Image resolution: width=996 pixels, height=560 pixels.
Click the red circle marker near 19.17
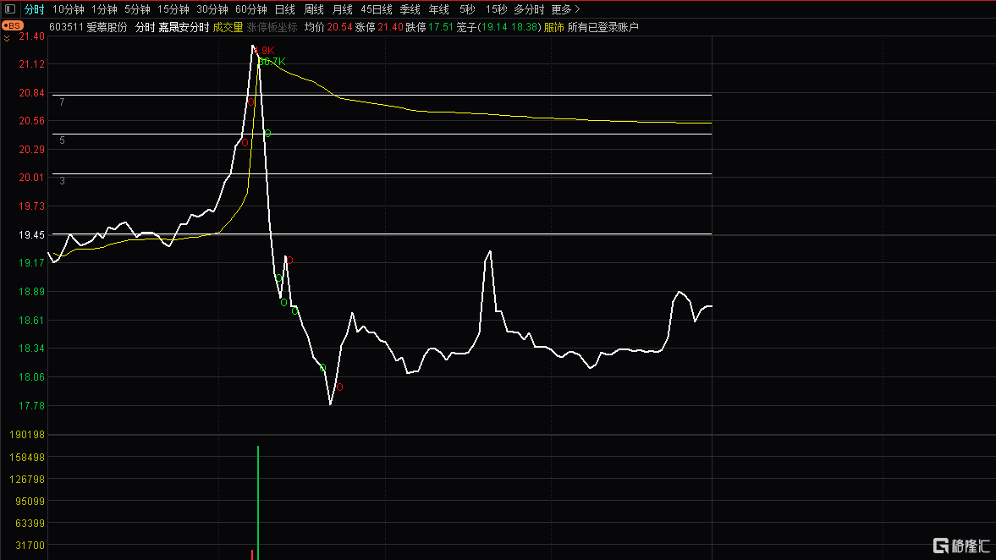pyautogui.click(x=289, y=261)
